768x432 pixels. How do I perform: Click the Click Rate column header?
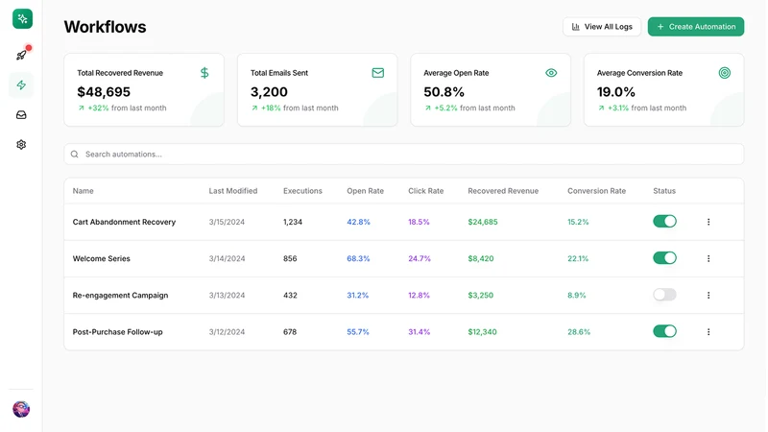pos(425,191)
